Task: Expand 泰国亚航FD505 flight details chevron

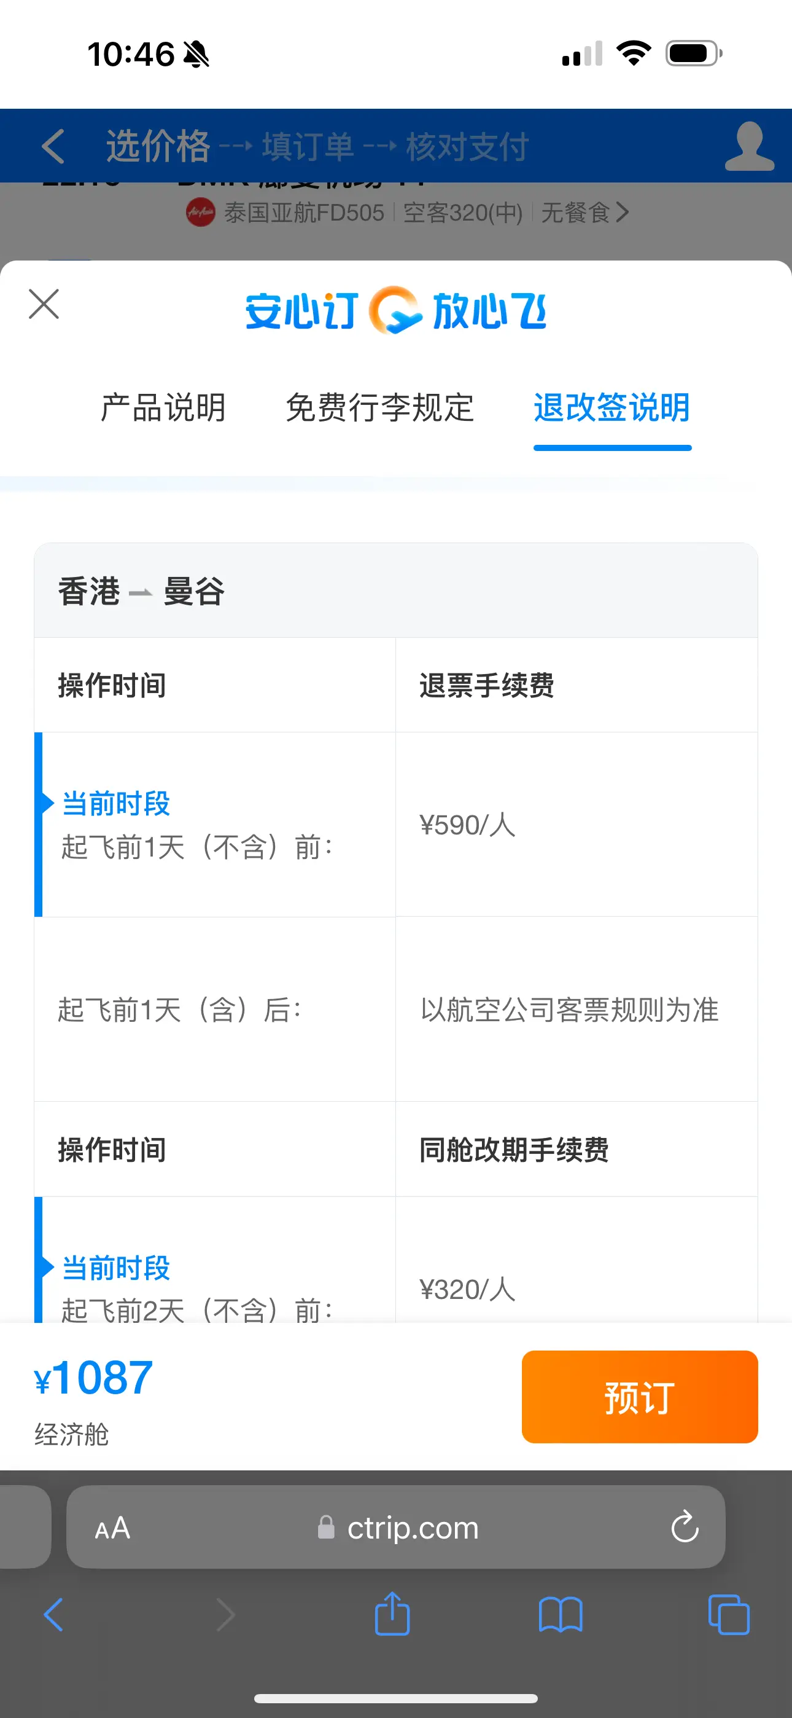Action: tap(622, 212)
